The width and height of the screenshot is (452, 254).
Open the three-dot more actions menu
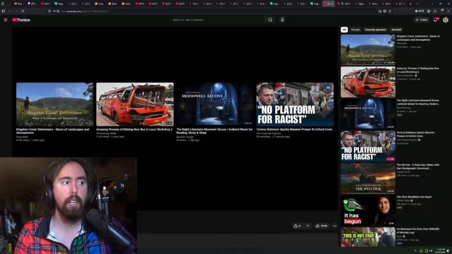(x=334, y=226)
